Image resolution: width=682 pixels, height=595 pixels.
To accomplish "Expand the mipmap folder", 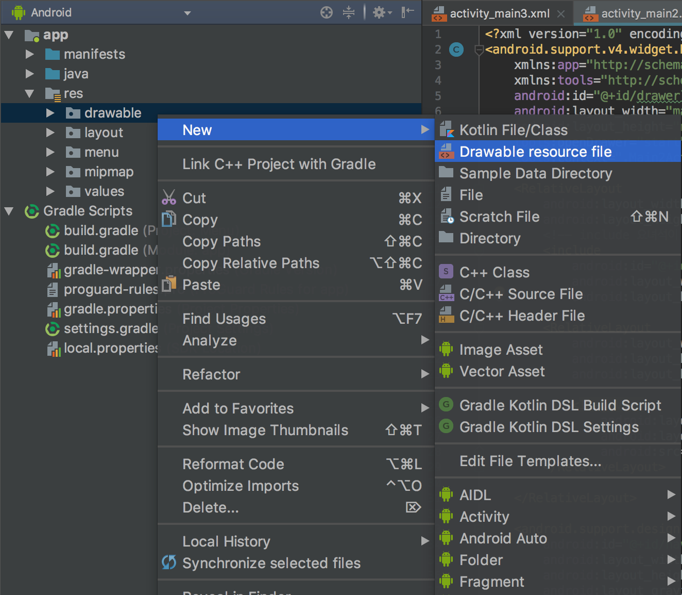I will tap(50, 172).
